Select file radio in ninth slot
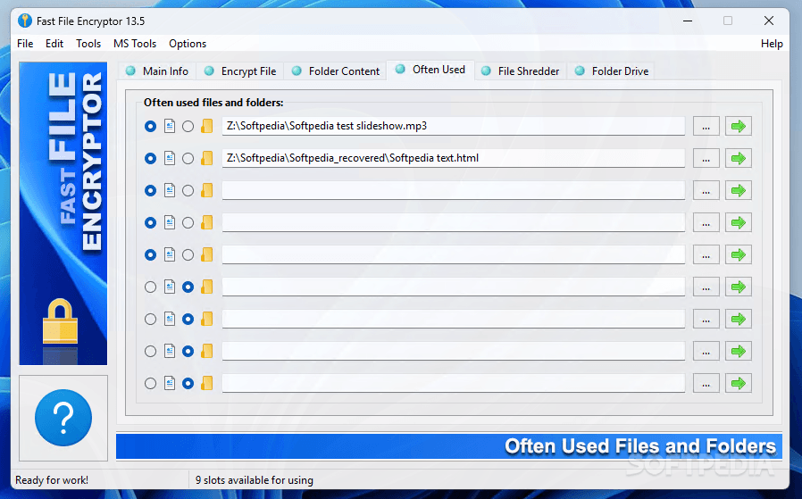The image size is (802, 499). (150, 384)
